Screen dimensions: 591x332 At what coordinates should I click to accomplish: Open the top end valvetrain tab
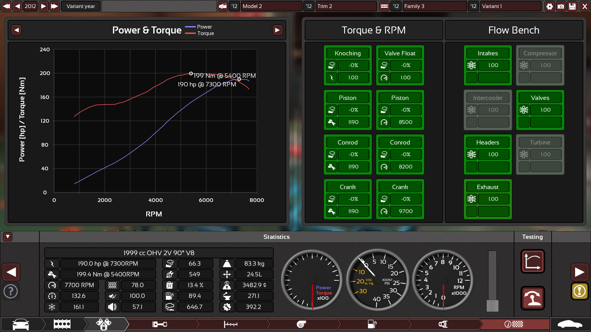[x=231, y=324]
